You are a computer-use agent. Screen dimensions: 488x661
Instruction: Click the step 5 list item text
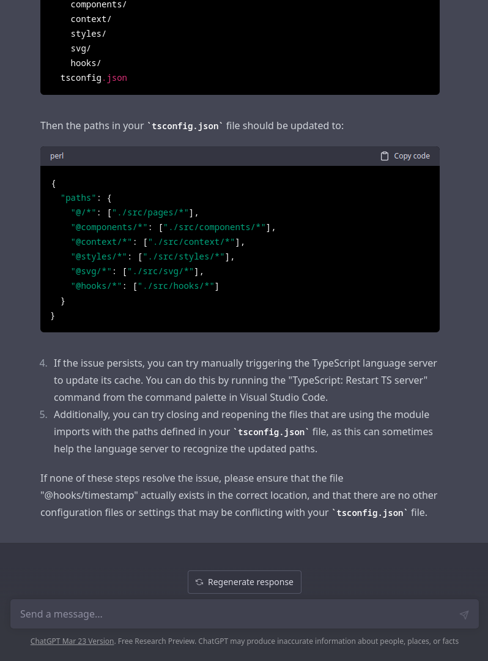pyautogui.click(x=243, y=431)
